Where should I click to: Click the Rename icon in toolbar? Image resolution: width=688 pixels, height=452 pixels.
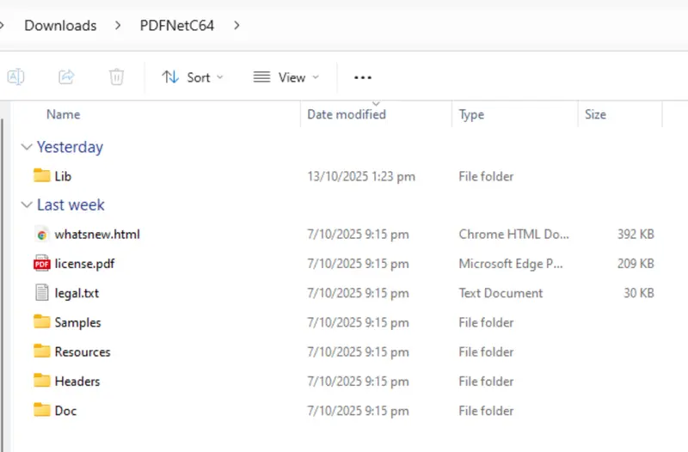pyautogui.click(x=15, y=77)
